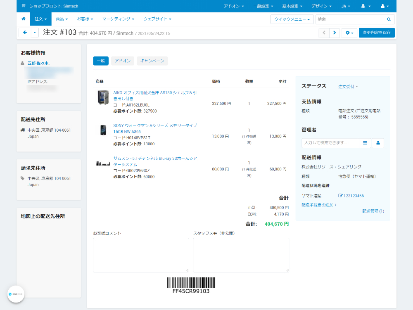This screenshot has height=310, width=413.
Task: Click the total amount 404,670 円
Action: (x=277, y=224)
